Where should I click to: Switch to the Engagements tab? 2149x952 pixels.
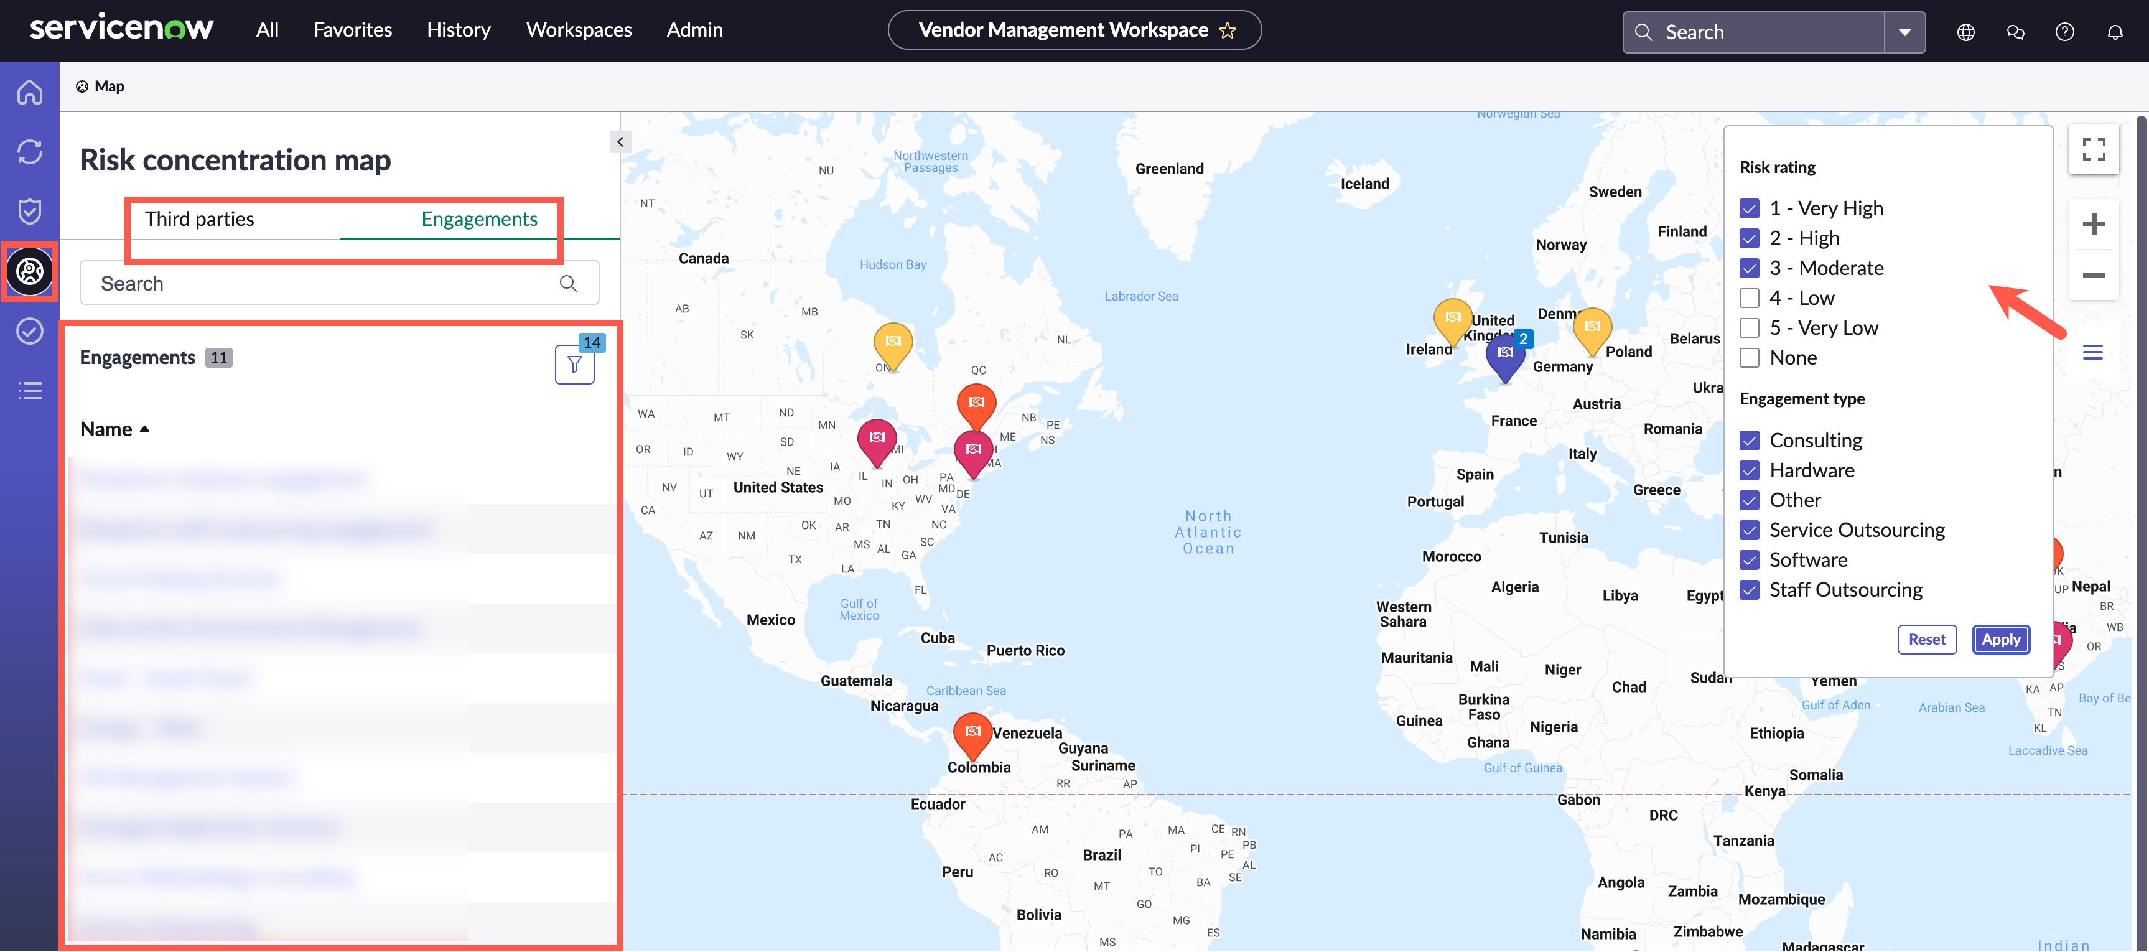click(x=479, y=220)
